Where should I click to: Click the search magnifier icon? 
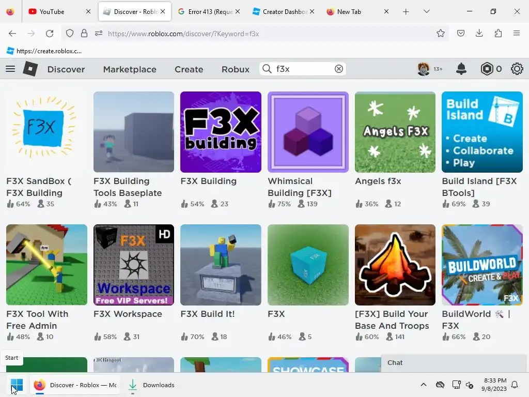267,69
